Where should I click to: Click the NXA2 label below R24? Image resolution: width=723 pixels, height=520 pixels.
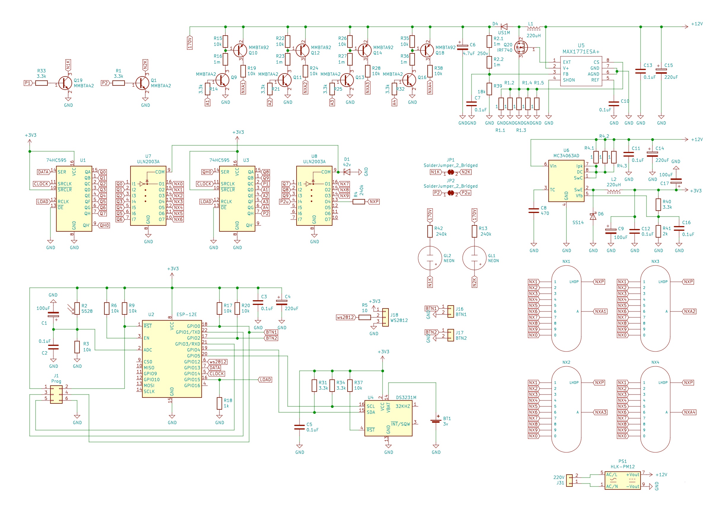coord(305,87)
